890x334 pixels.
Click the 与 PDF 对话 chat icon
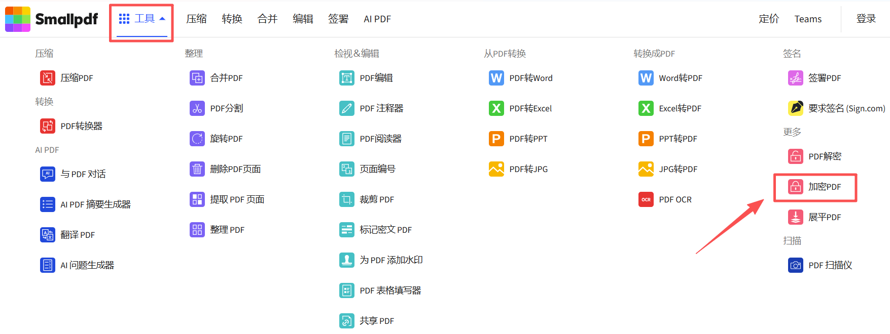(x=48, y=174)
